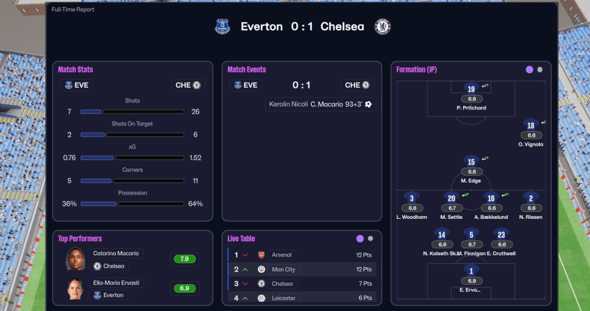The height and width of the screenshot is (311, 590).
Task: Click M. Edge's number 15 shirt
Action: [471, 162]
